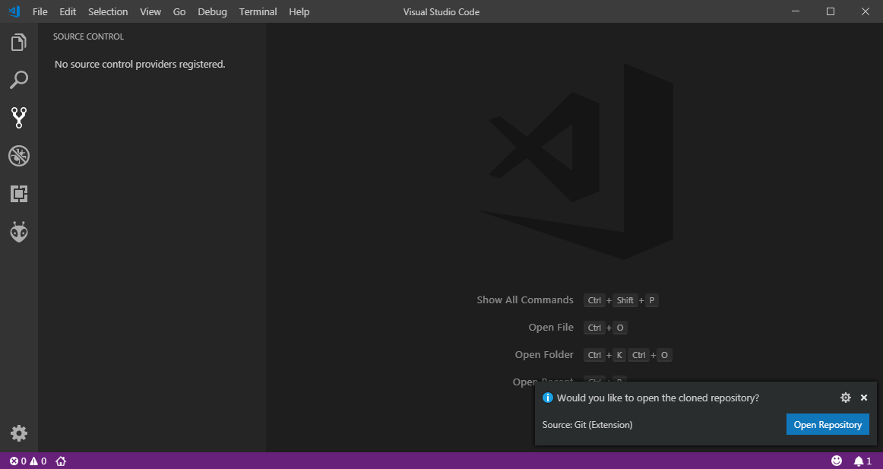Open the Terminal menu
This screenshot has height=469, width=883.
pyautogui.click(x=258, y=11)
